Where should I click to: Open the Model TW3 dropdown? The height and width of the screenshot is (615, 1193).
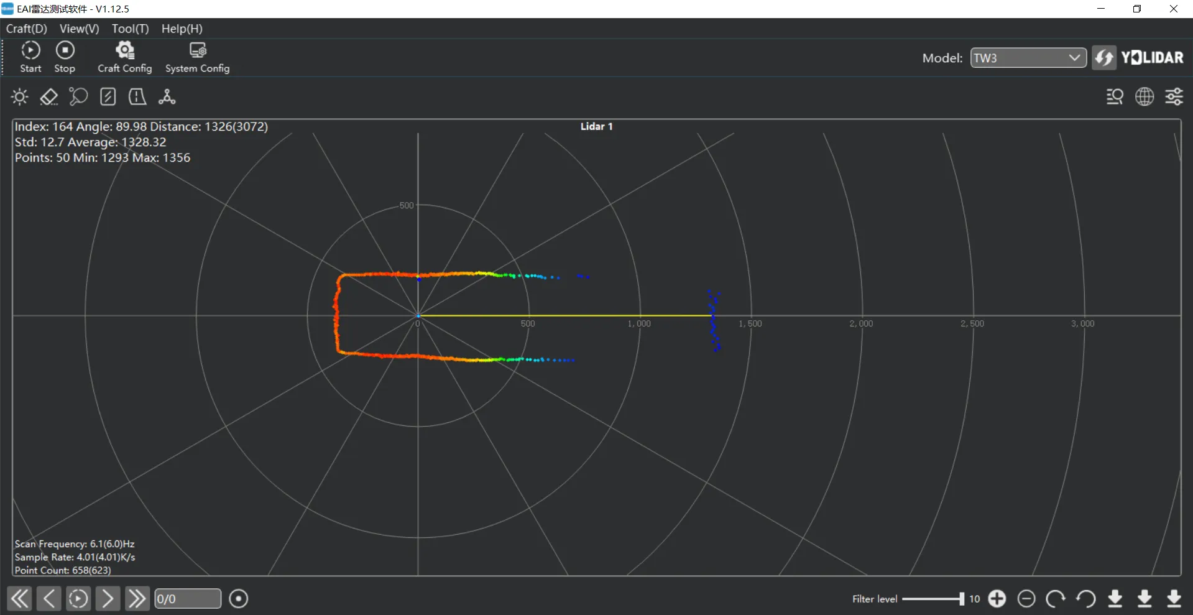pos(1028,58)
